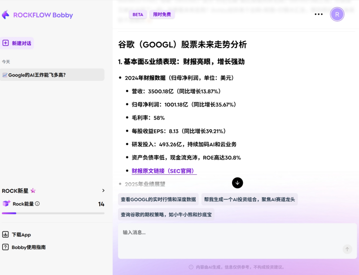Viewport: 359px width, 275px height.
Task: Expand the ROCK新星 chevron arrow
Action: tap(103, 191)
